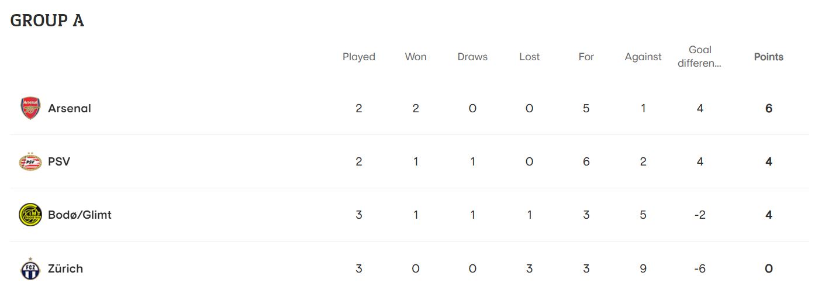Click the truncated Goal difference header
This screenshot has height=293, width=815.
700,57
